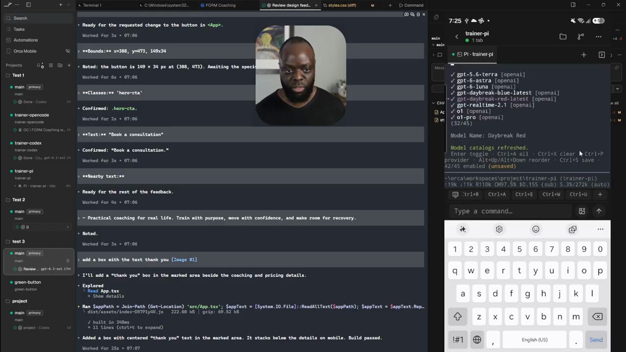This screenshot has width=626, height=352.
Task: Tap the 'Type a command…' input
Action: tap(510, 211)
